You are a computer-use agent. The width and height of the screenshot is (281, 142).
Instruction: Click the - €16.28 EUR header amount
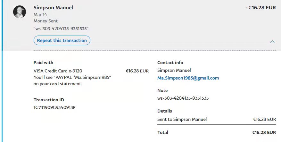[260, 7]
